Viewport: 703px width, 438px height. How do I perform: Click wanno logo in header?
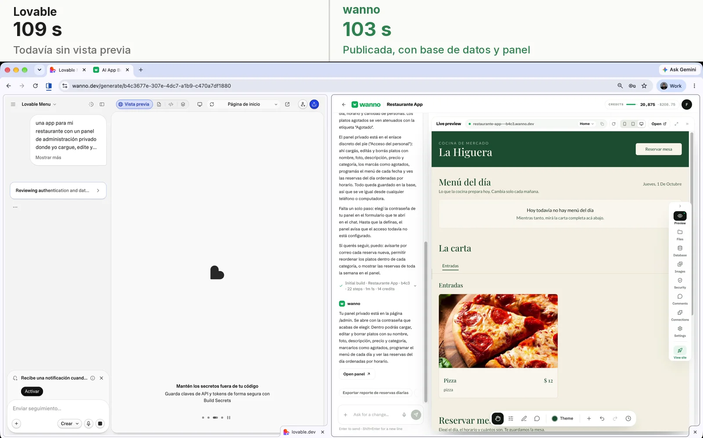(x=366, y=104)
